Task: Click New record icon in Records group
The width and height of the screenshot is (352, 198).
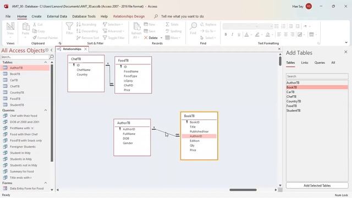Action: (x=146, y=24)
